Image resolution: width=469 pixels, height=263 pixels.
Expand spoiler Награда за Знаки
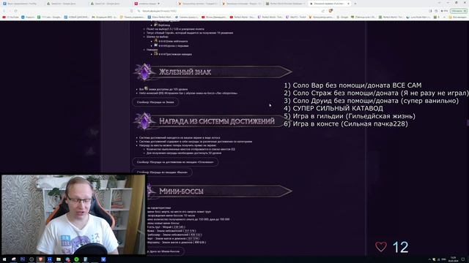[x=155, y=102]
